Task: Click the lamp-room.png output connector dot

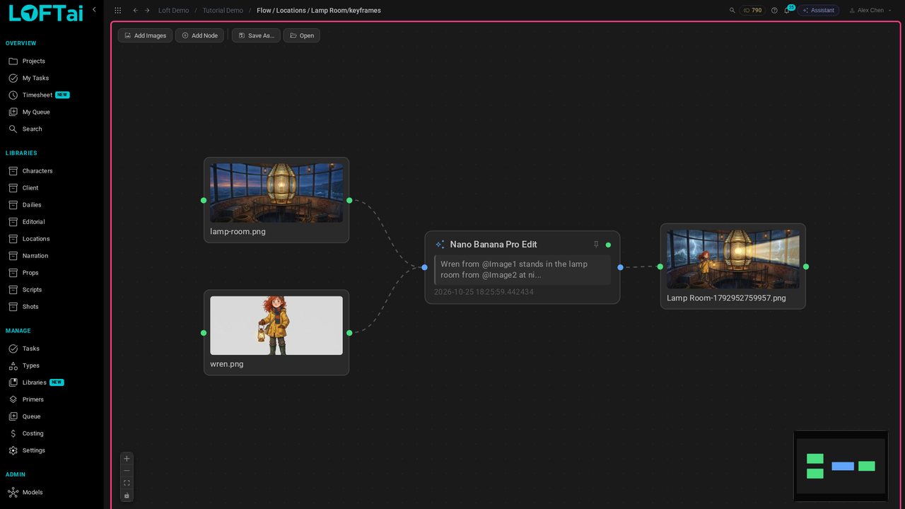Action: tap(349, 200)
